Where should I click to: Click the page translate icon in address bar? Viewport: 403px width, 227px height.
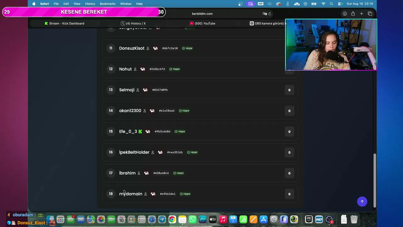tap(264, 14)
